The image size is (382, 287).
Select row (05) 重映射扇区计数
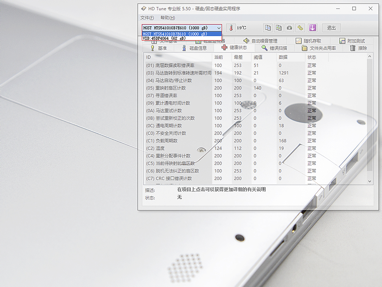point(255,88)
